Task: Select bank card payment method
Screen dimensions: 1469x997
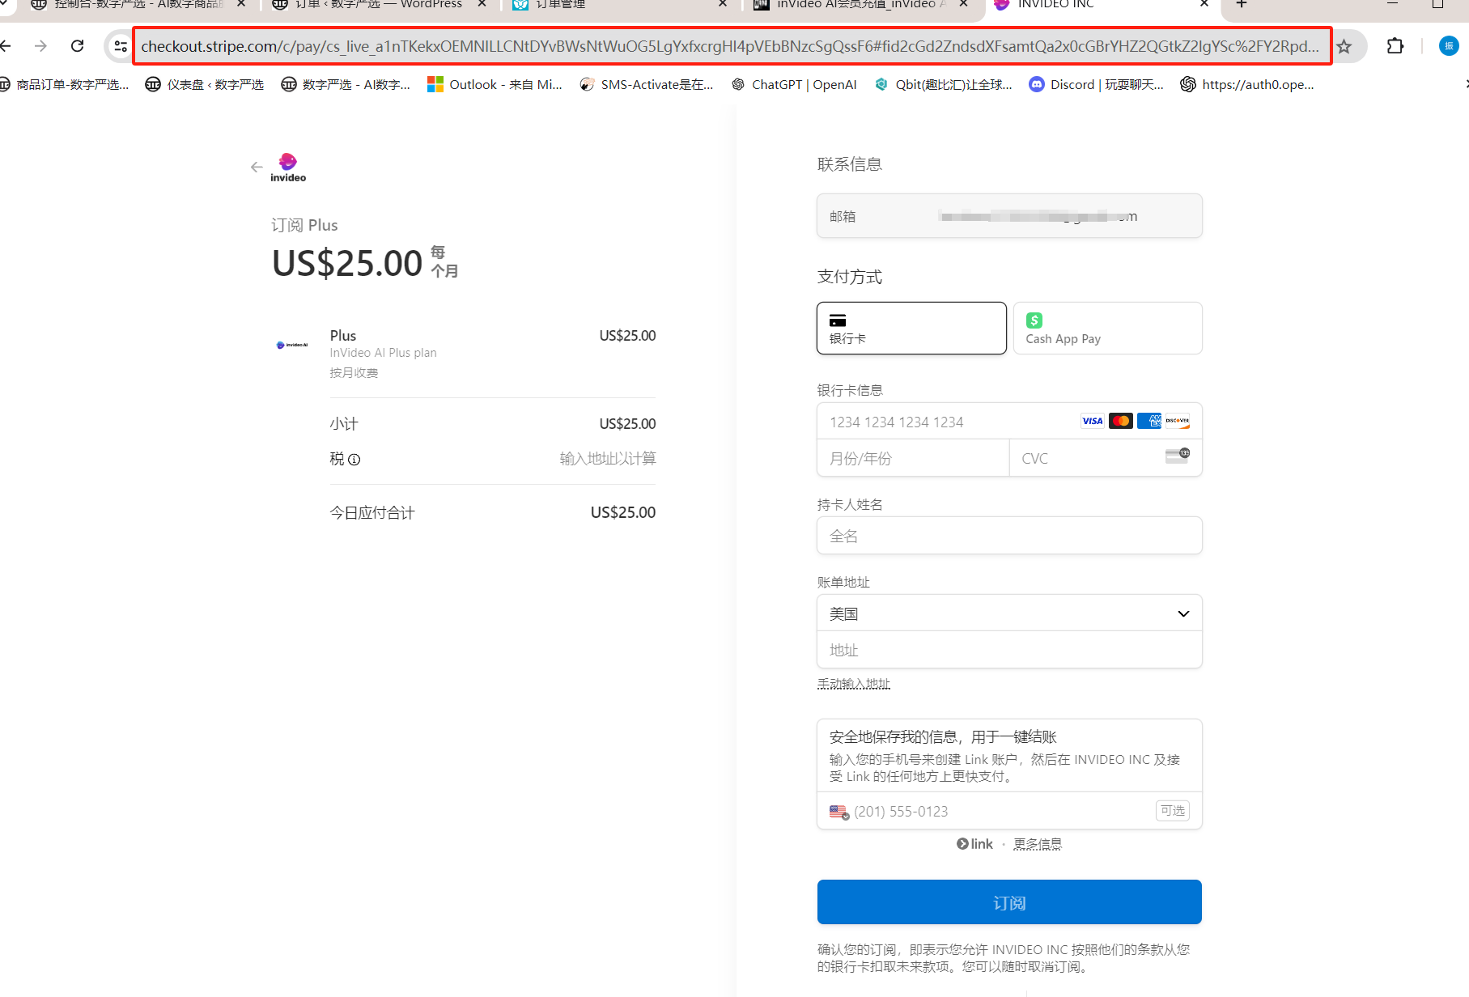Action: [x=911, y=328]
